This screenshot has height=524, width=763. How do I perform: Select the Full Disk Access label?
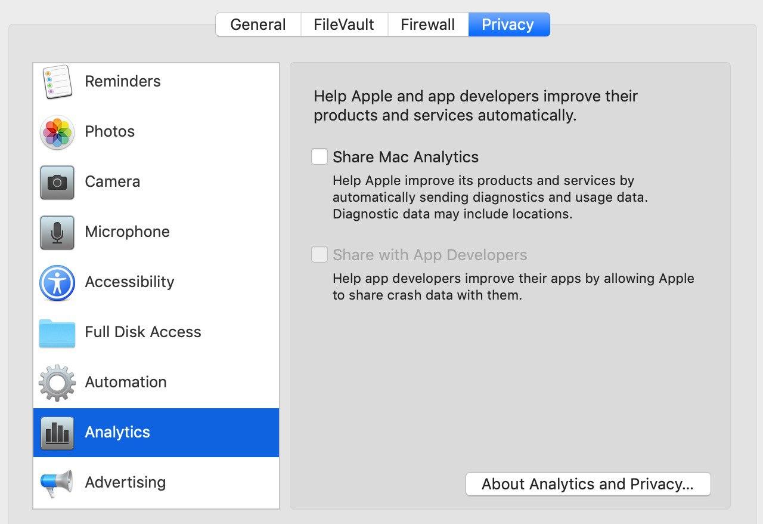point(143,332)
